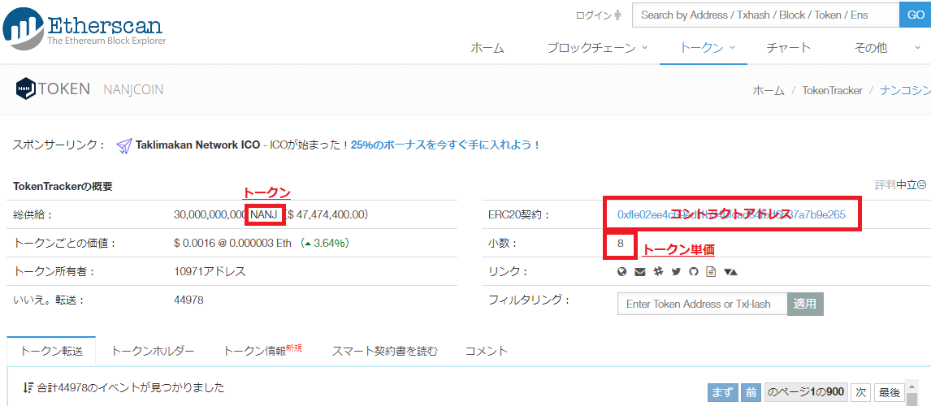Open the Taklimakan Network ICO link
The height and width of the screenshot is (406, 931).
pos(197,145)
